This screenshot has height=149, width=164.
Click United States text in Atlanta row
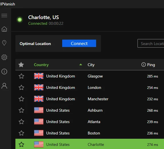pos(58,122)
